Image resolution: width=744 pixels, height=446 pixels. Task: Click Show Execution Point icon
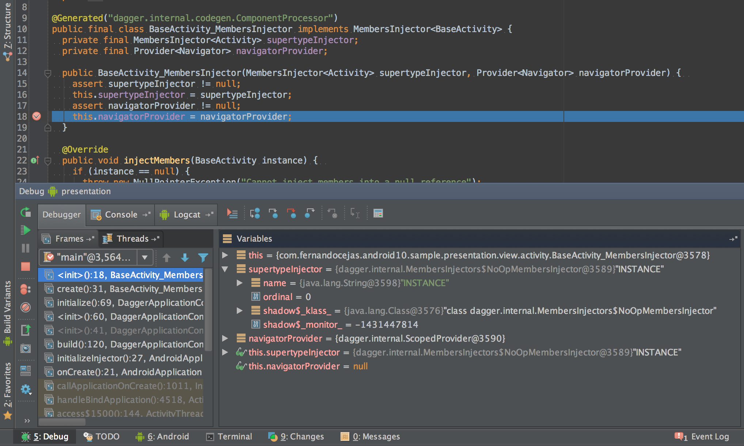(232, 213)
